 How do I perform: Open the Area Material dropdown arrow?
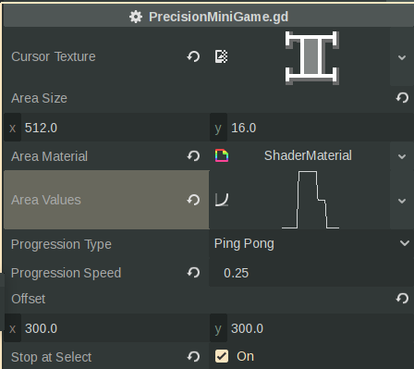click(x=402, y=156)
